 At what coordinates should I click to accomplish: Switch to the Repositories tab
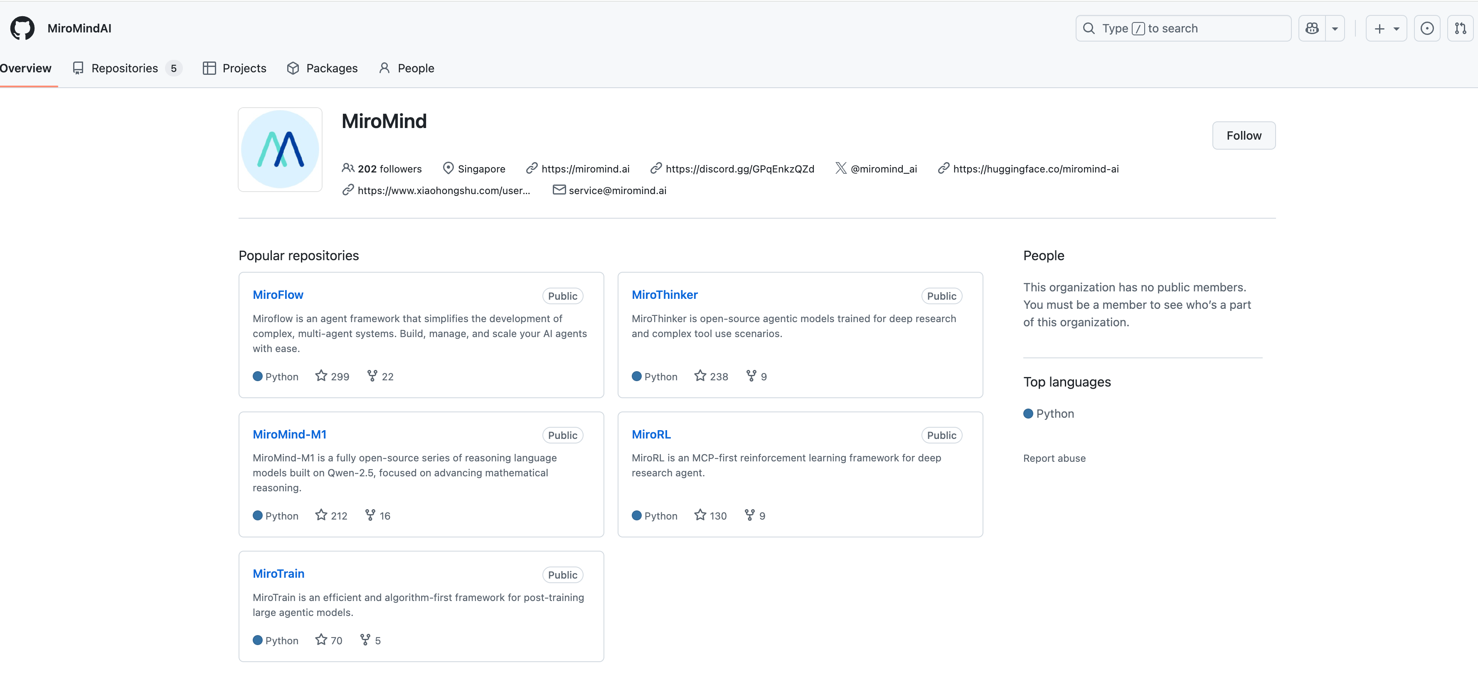coord(125,68)
